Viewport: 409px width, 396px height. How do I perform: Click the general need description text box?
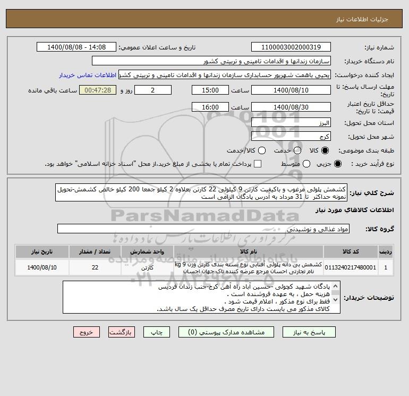click(201, 192)
